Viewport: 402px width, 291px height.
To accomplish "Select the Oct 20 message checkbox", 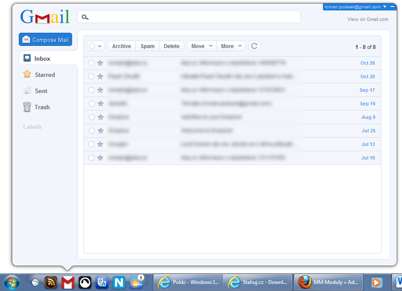I will coord(91,76).
